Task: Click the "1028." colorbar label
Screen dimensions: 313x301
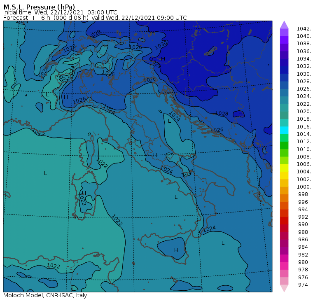Action: pyautogui.click(x=304, y=82)
